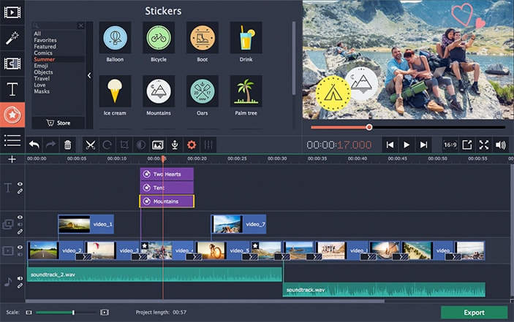Click the Store button
514x322 pixels.
(x=58, y=123)
